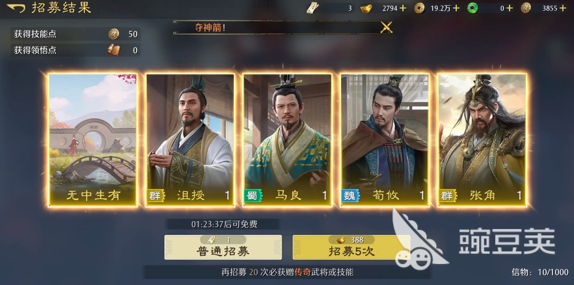Tap the recruit scroll ticket icon
Viewport: 574px width, 285px height.
(313, 8)
